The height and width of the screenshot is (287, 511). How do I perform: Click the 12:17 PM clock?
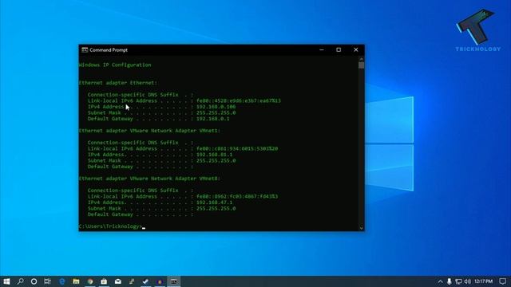[484, 281]
